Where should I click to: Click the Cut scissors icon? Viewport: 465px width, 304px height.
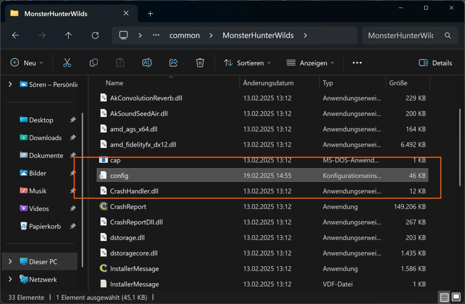click(x=67, y=63)
